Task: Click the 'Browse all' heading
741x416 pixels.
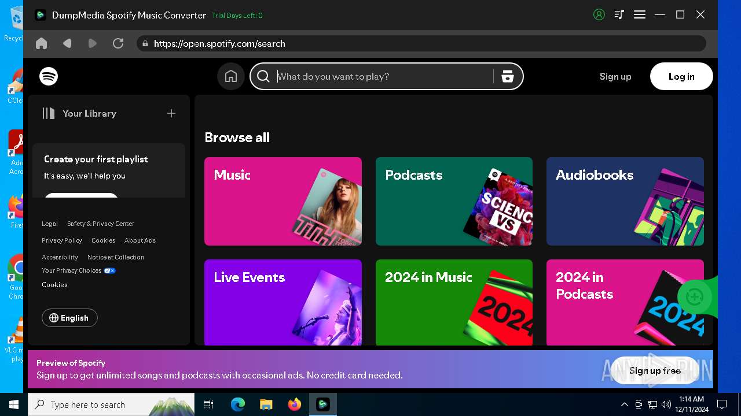Action: (x=237, y=138)
